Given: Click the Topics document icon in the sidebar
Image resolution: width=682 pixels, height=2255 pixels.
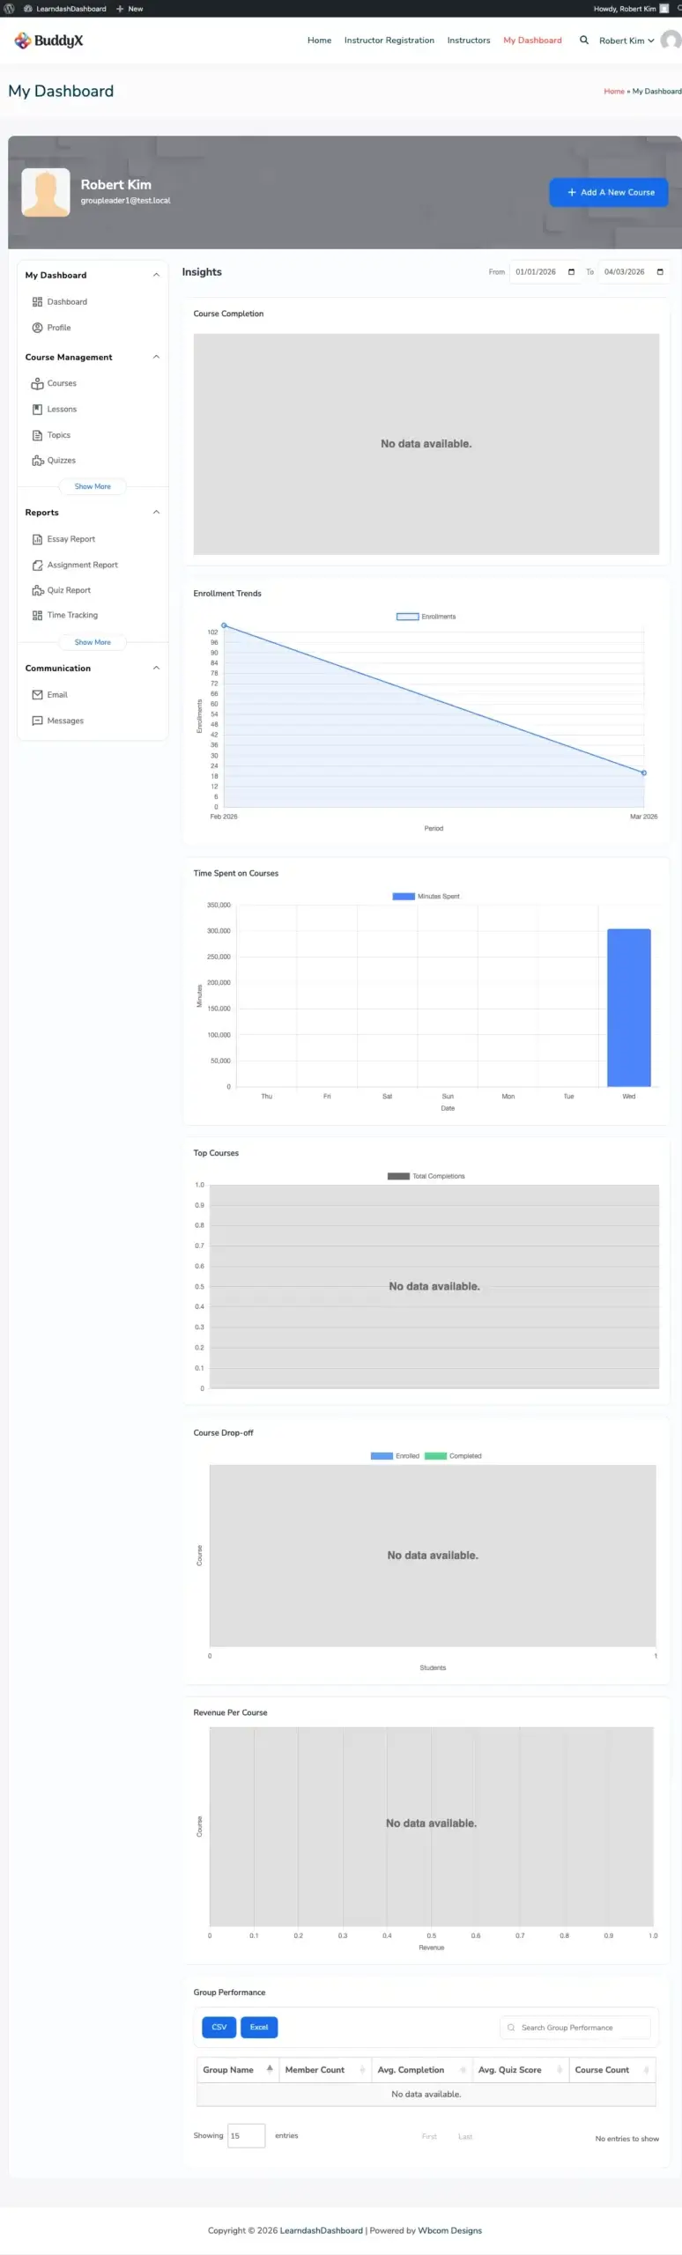Looking at the screenshot, I should (x=37, y=435).
